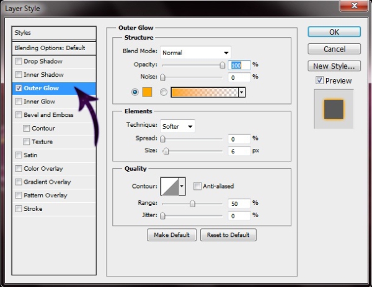Click the Opacity slider track
Screen dimensions: 372x287
192,65
